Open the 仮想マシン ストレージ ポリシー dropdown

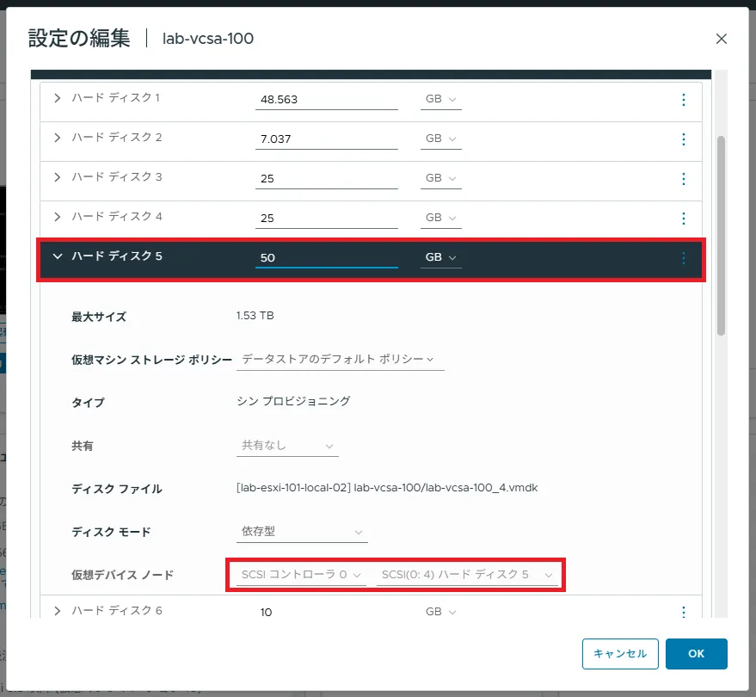click(340, 359)
